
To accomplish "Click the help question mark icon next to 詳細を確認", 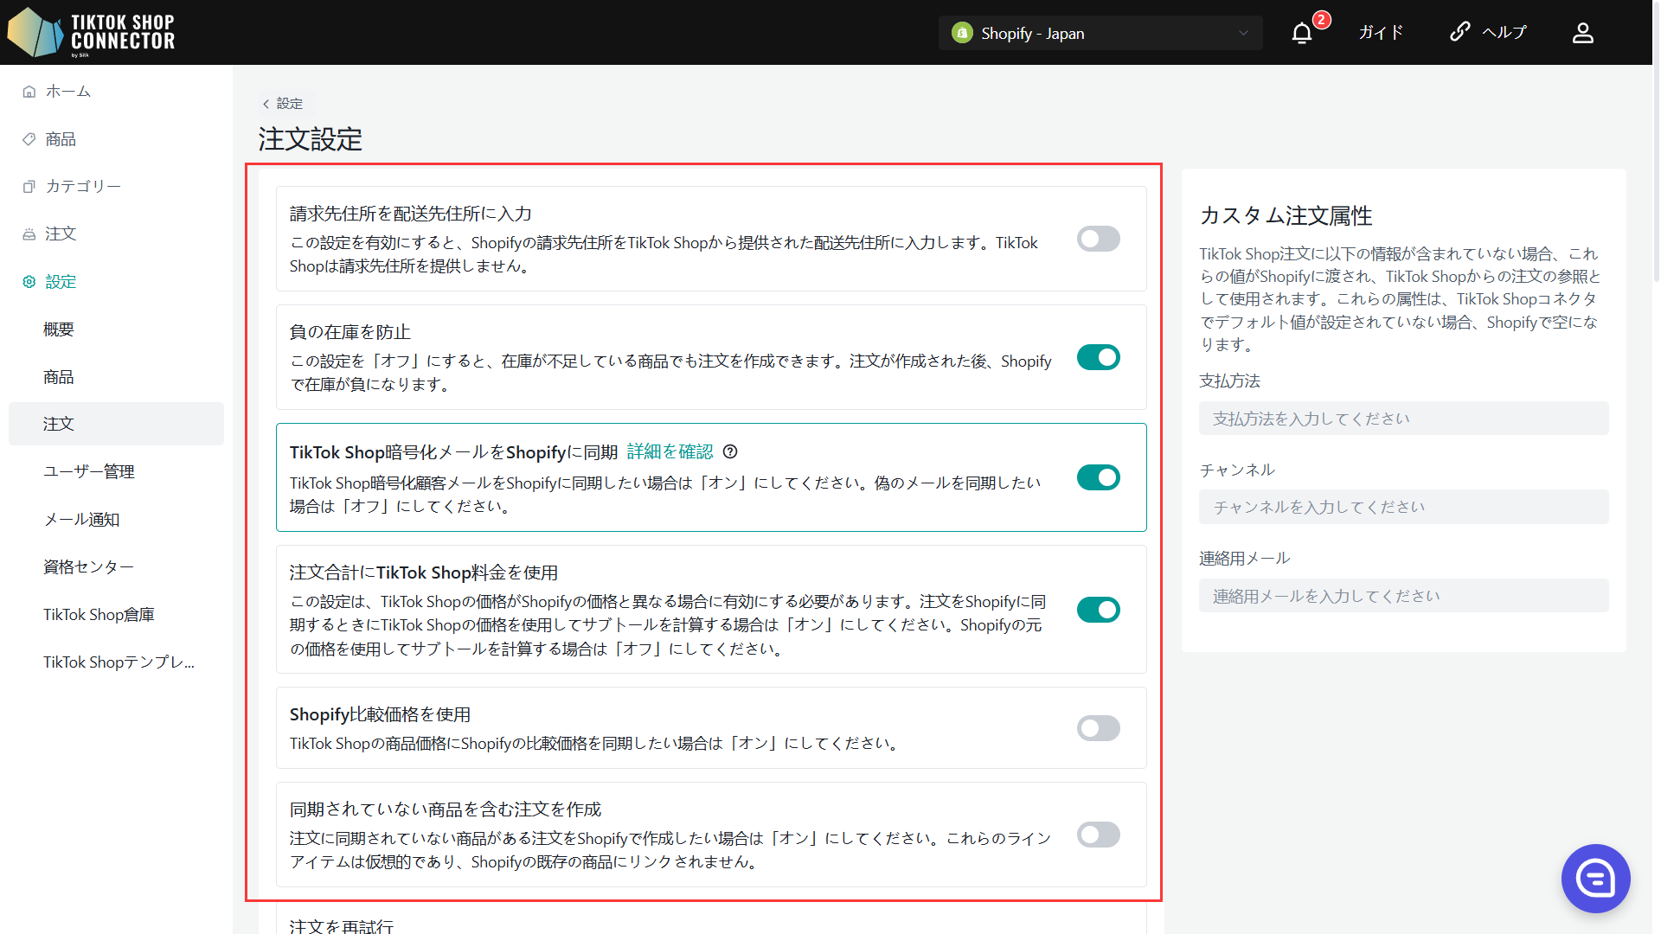I will click(x=730, y=451).
